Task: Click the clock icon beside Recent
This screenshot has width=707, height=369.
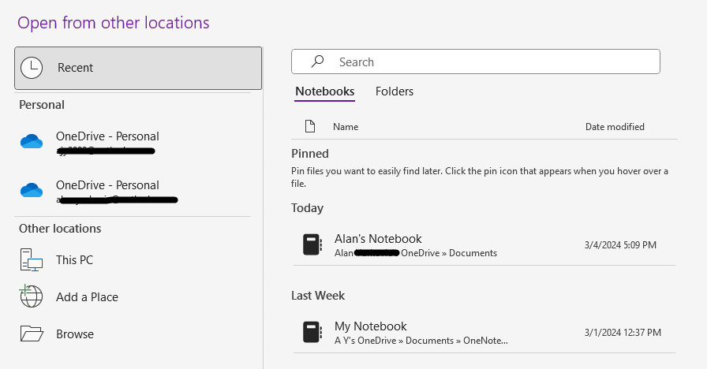Action: pyautogui.click(x=32, y=68)
